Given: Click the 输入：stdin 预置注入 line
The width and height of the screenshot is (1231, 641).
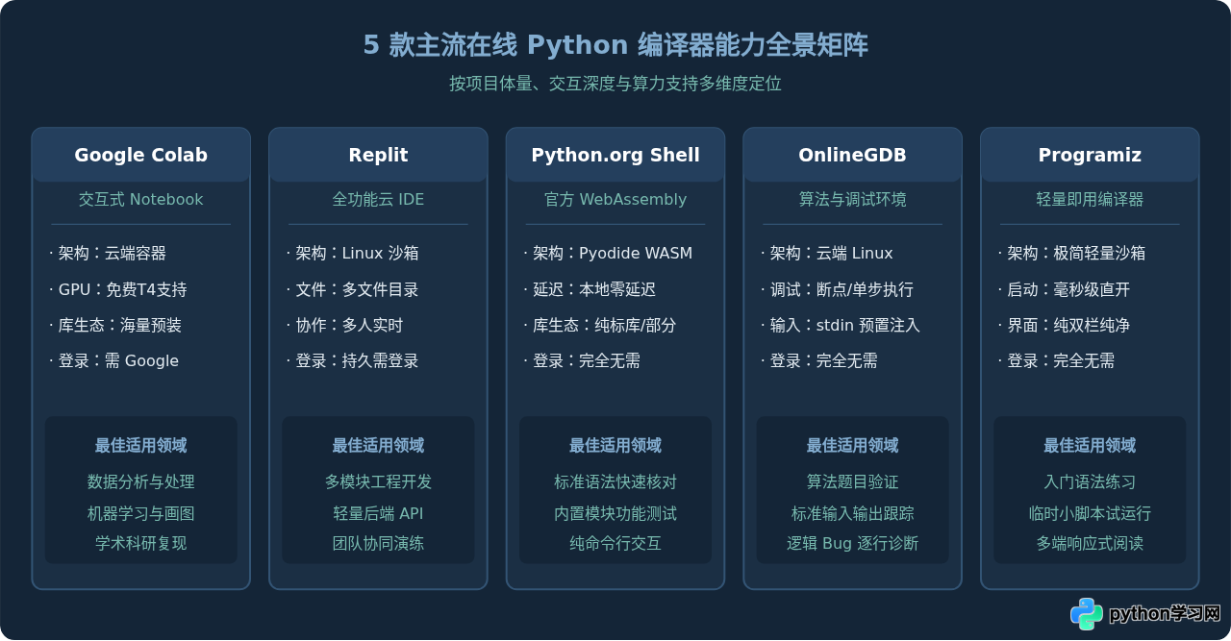Looking at the screenshot, I should click(841, 325).
